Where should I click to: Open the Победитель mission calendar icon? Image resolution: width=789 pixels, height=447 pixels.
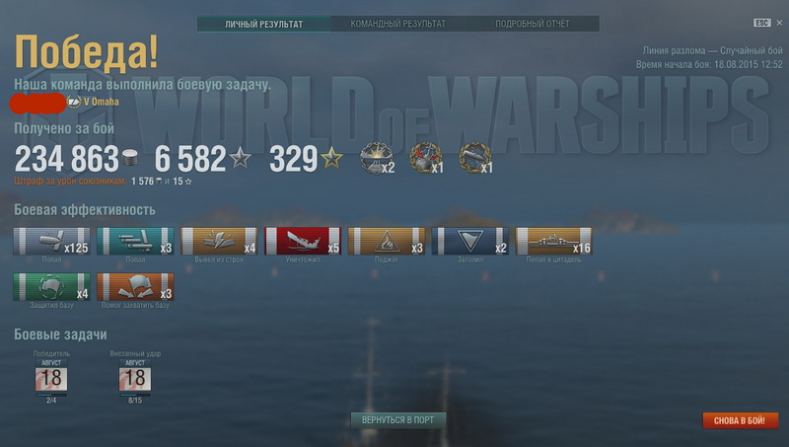pos(51,376)
